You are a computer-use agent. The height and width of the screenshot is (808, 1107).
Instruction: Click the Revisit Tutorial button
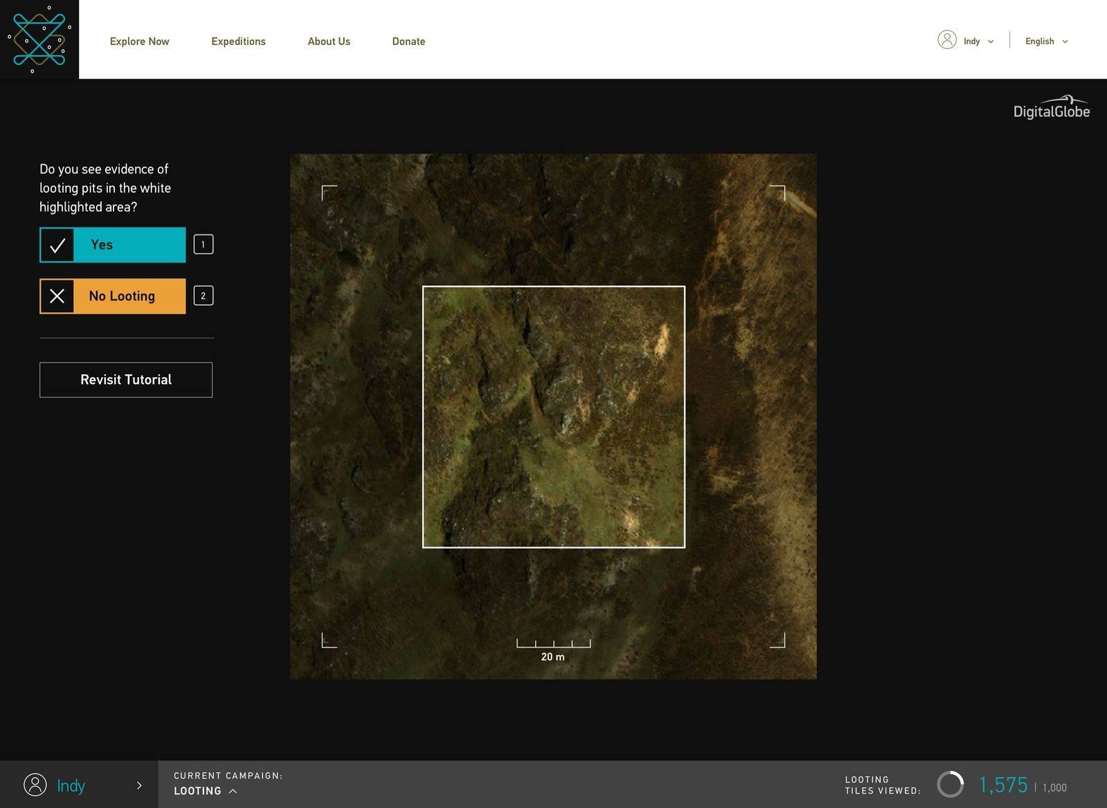pos(125,379)
